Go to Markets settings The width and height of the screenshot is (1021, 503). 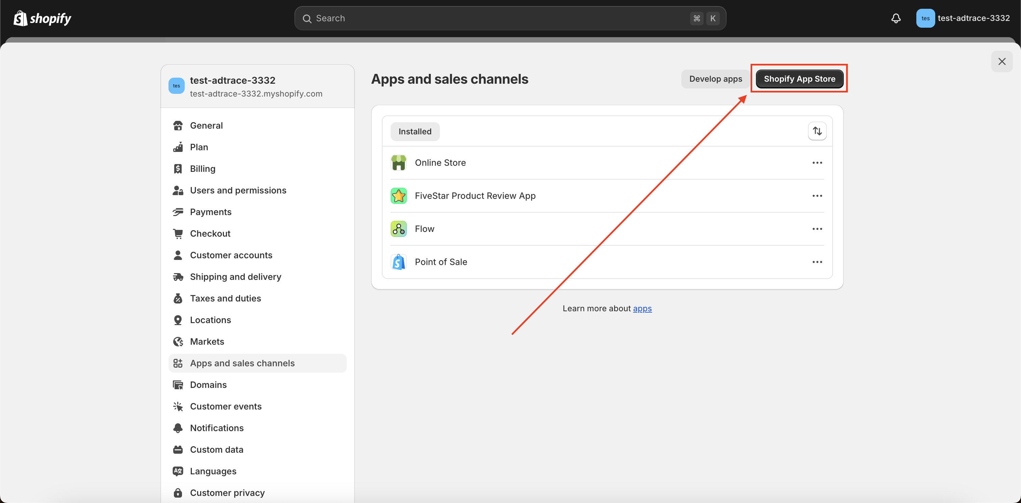tap(257, 342)
